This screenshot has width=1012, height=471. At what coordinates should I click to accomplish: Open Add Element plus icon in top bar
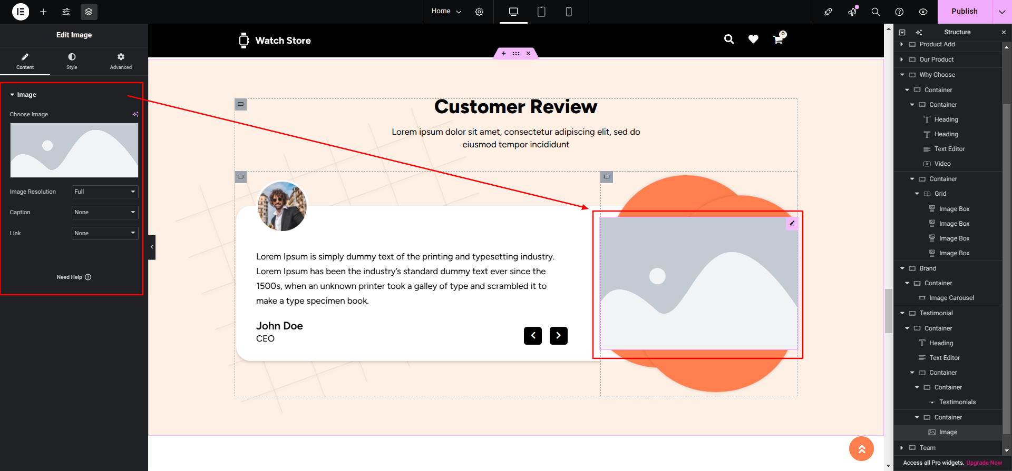(x=43, y=12)
